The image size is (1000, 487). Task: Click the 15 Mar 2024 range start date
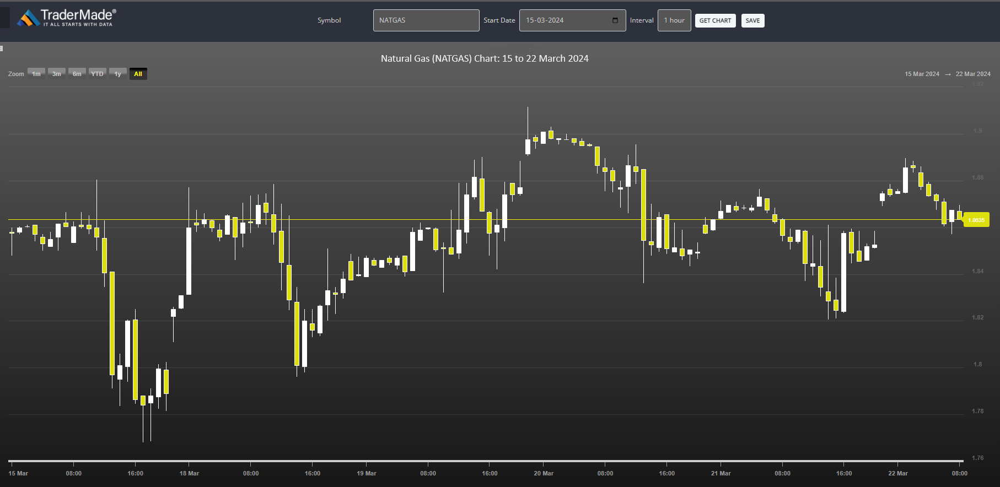922,74
